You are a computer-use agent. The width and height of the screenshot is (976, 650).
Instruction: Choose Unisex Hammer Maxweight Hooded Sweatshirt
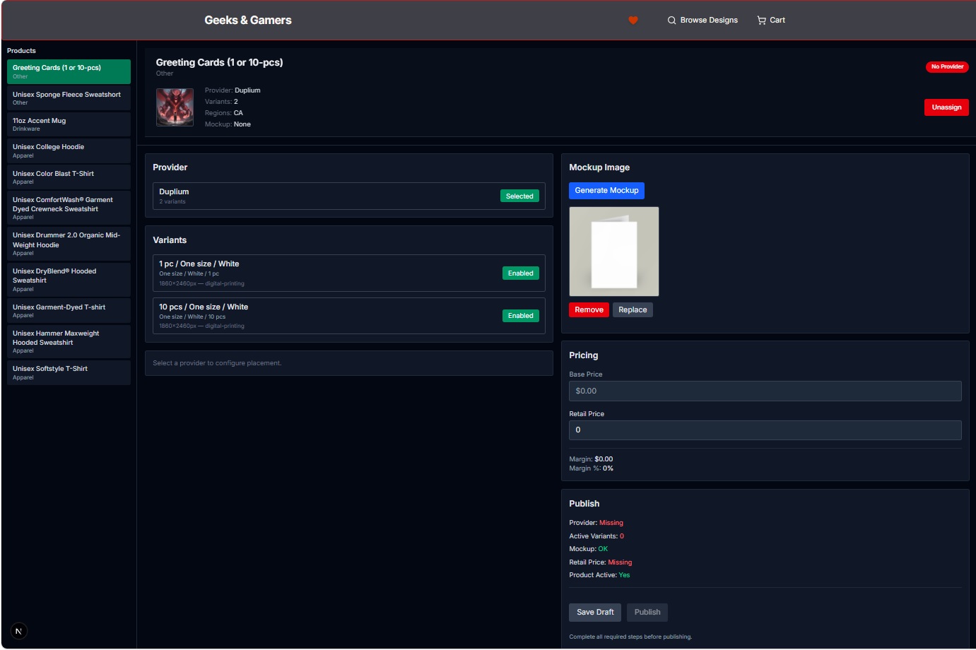pos(69,341)
